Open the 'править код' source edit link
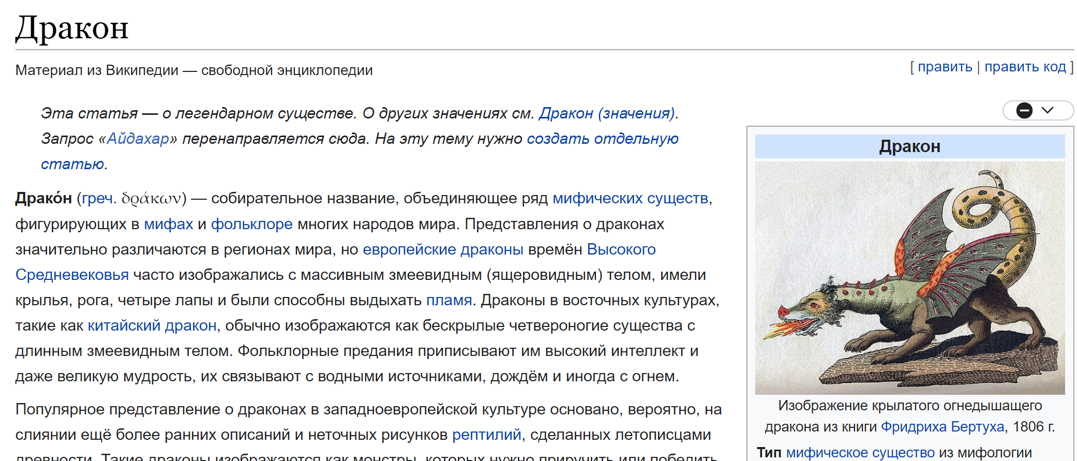This screenshot has height=461, width=1077. click(x=1025, y=67)
